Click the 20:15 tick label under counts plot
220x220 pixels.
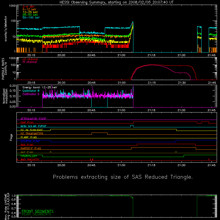31,55
